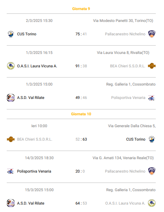Click O.A.S.I. Laura Vicuna logo in Giornata 9

11,66
